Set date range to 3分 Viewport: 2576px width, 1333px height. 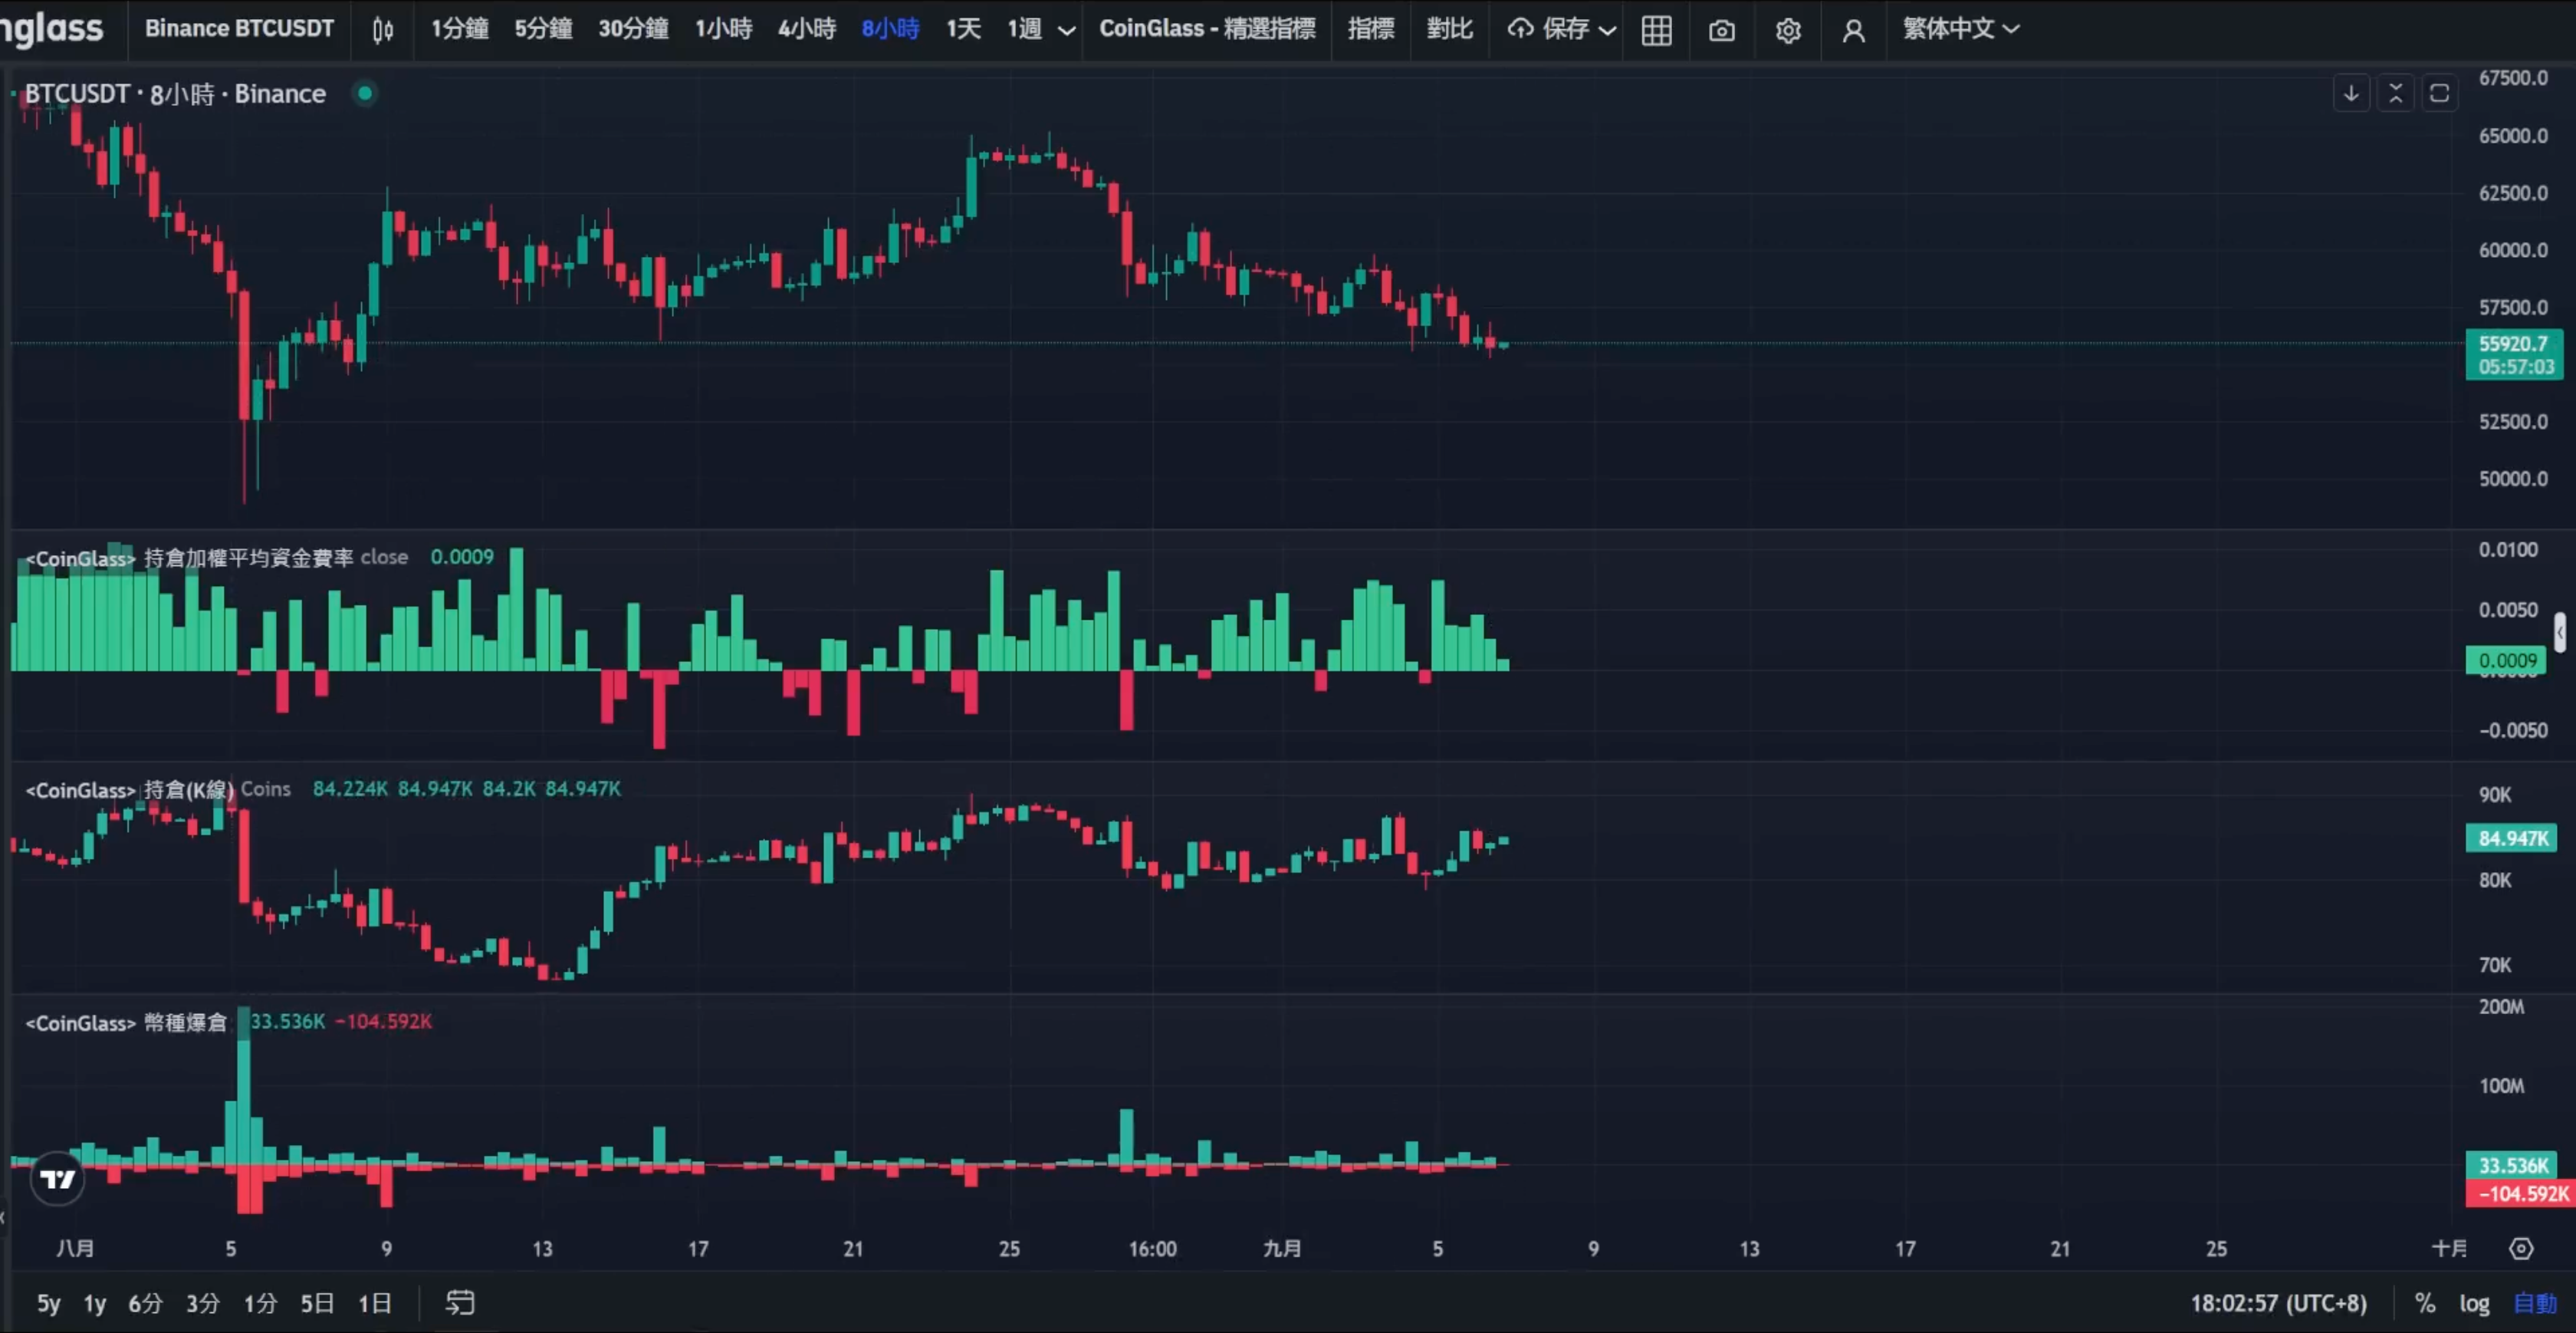pyautogui.click(x=203, y=1303)
